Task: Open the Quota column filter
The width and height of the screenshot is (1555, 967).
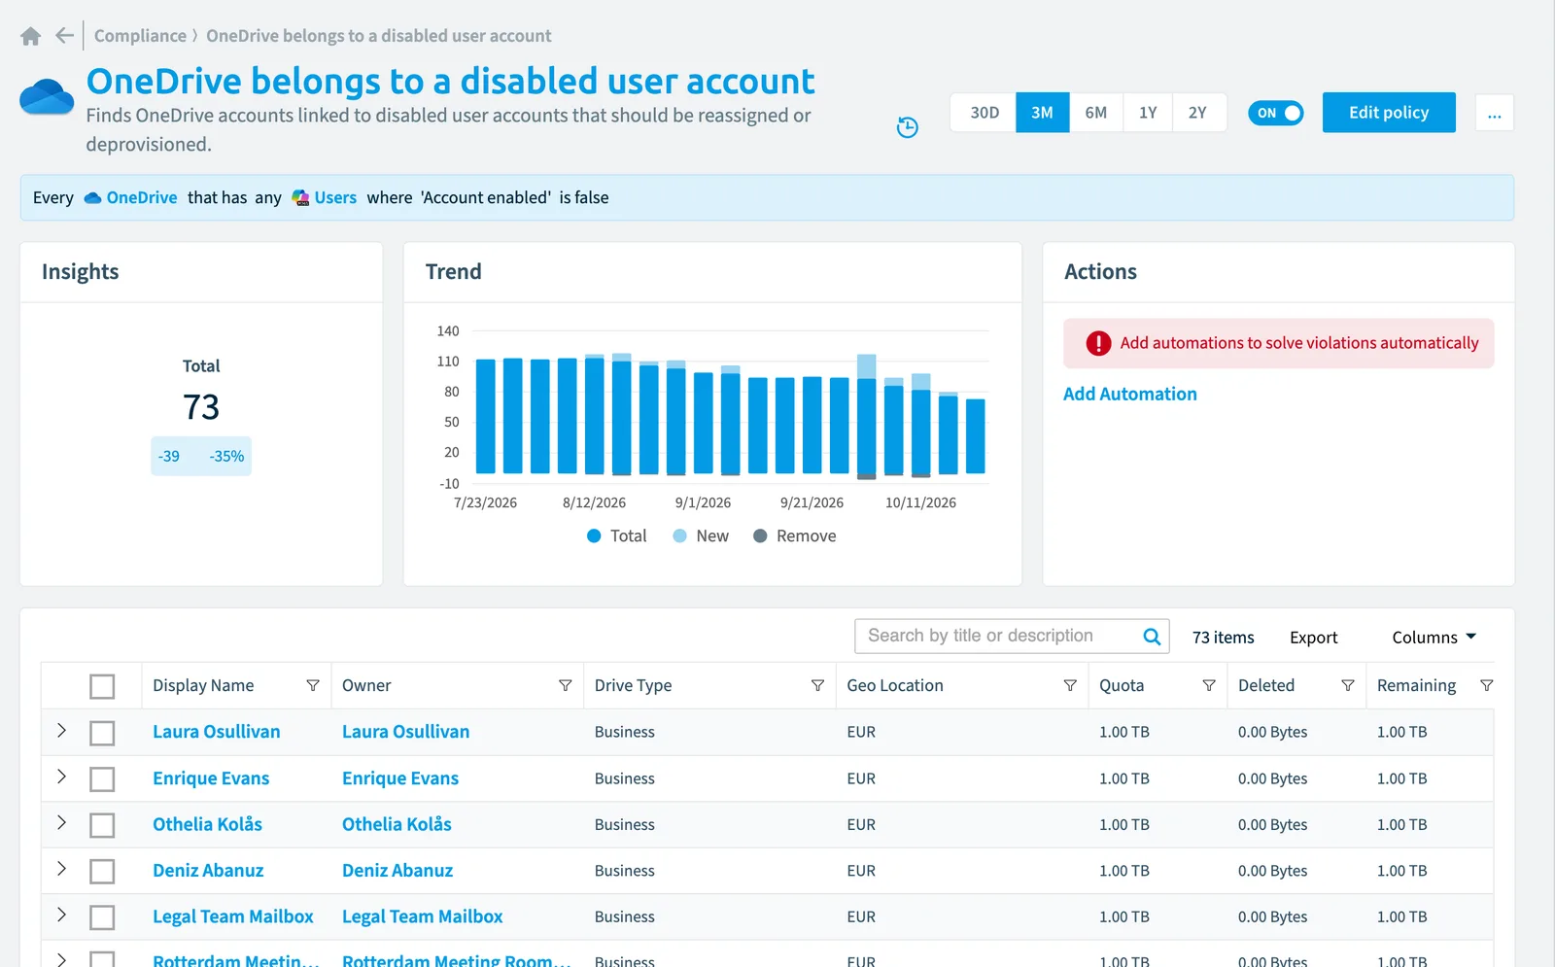Action: pyautogui.click(x=1209, y=685)
